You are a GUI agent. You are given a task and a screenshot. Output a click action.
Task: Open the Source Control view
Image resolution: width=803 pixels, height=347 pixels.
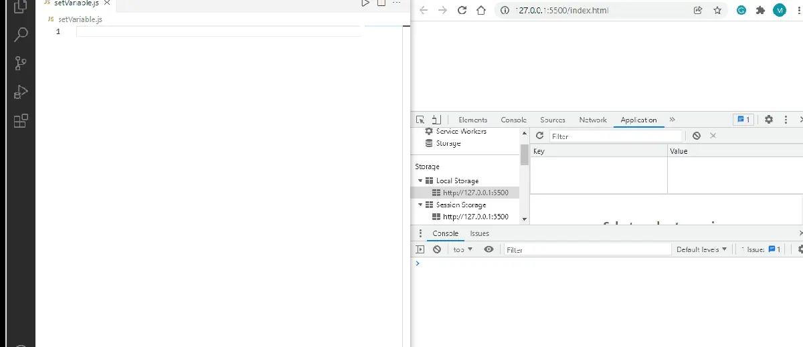pos(21,64)
